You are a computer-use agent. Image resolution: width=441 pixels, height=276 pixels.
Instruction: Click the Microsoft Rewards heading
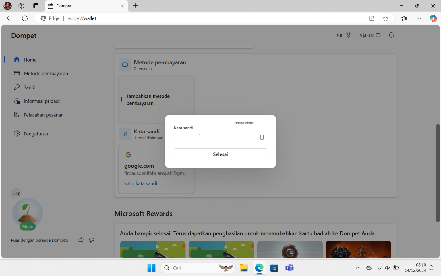click(143, 214)
